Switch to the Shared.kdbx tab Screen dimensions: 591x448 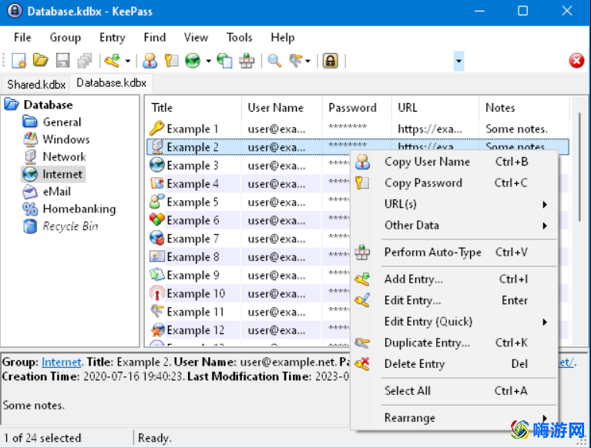(x=36, y=85)
